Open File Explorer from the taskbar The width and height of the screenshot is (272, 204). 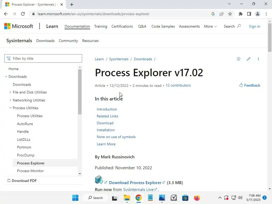coord(127,198)
